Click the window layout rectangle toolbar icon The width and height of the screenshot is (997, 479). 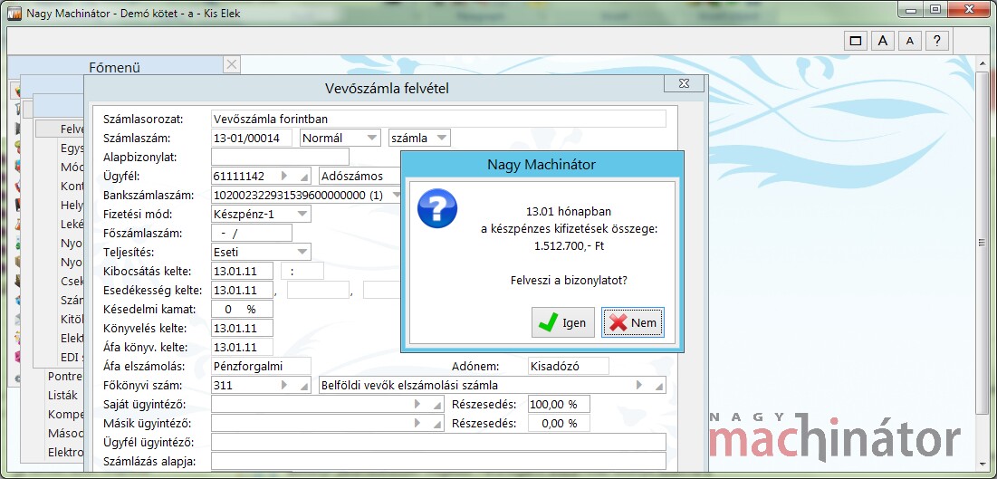pos(856,41)
